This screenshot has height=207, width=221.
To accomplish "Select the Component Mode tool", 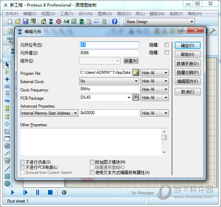I will pyautogui.click(x=7, y=72).
